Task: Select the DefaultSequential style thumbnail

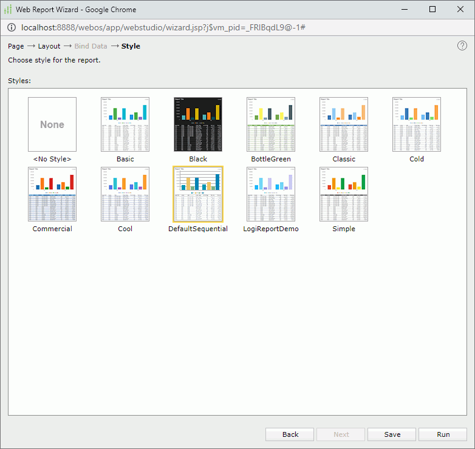Action: tap(198, 194)
